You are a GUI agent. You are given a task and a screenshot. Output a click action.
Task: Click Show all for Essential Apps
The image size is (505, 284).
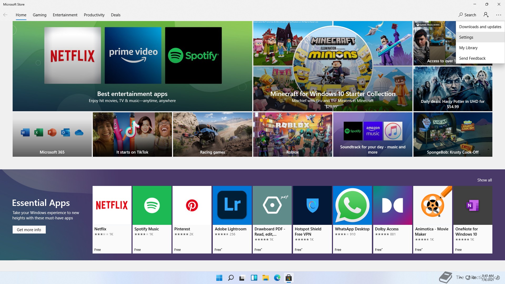[x=484, y=180]
